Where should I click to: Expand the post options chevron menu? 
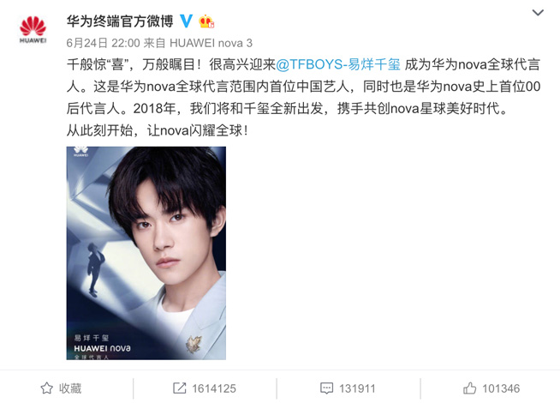(x=538, y=13)
